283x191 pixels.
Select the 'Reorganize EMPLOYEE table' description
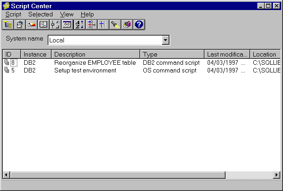click(x=95, y=62)
